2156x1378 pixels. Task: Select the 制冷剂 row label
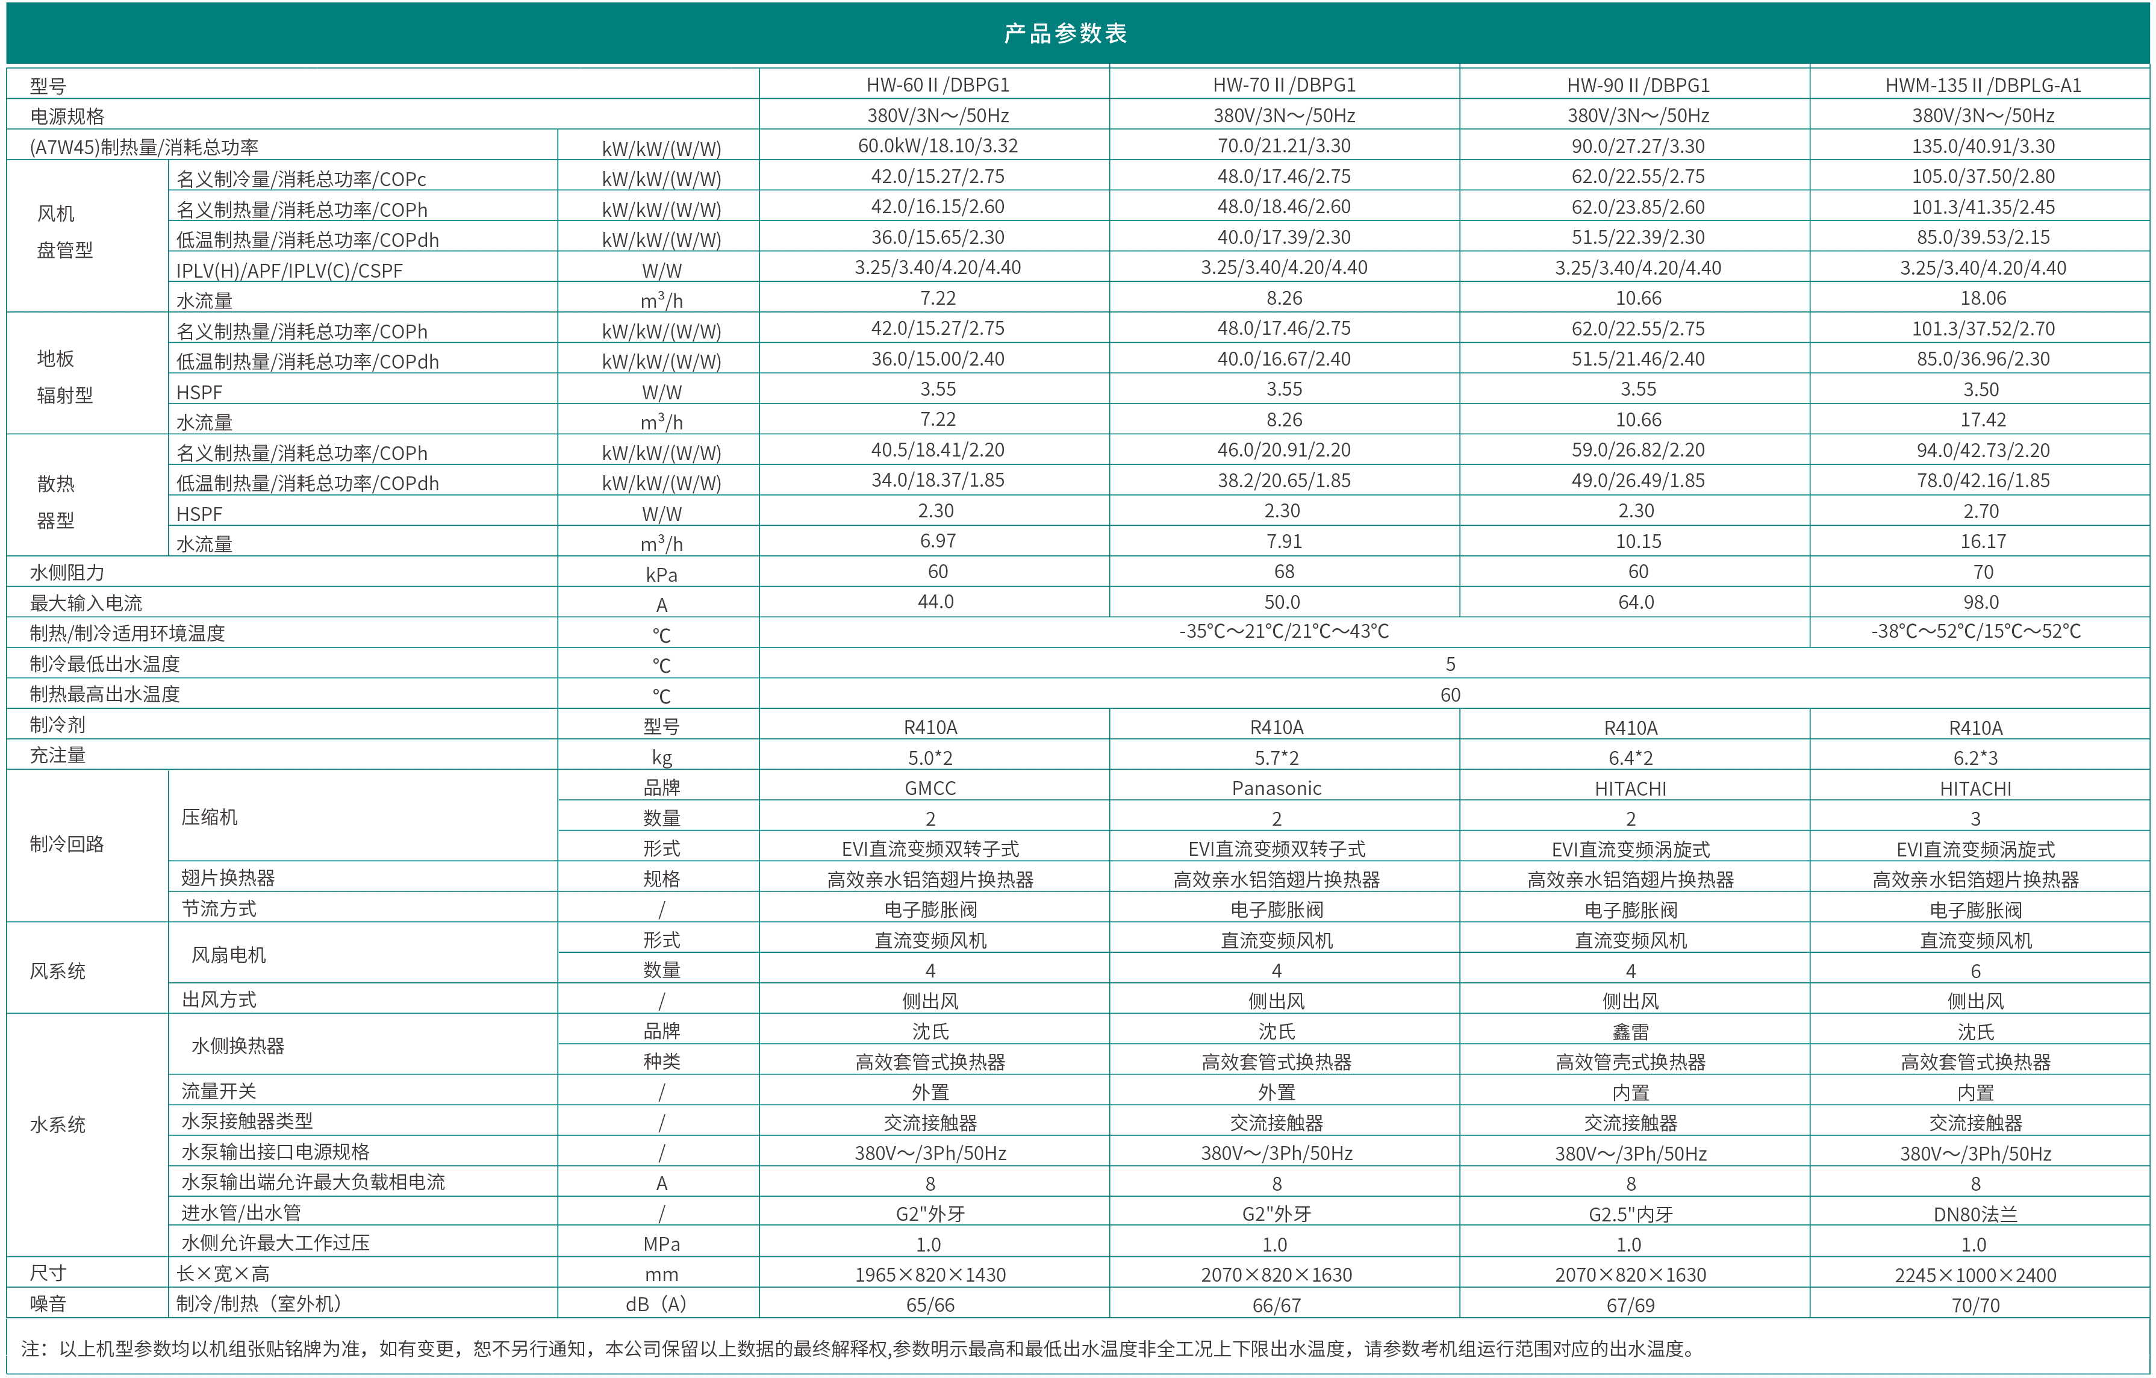click(57, 725)
